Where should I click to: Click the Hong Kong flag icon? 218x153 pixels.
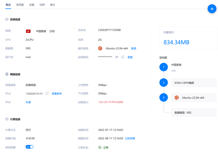click(x=28, y=31)
